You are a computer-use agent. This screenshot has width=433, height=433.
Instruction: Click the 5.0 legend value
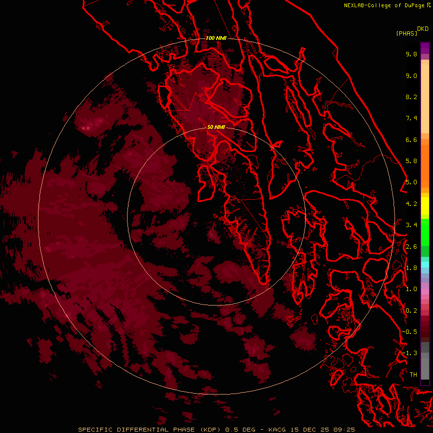click(x=411, y=182)
